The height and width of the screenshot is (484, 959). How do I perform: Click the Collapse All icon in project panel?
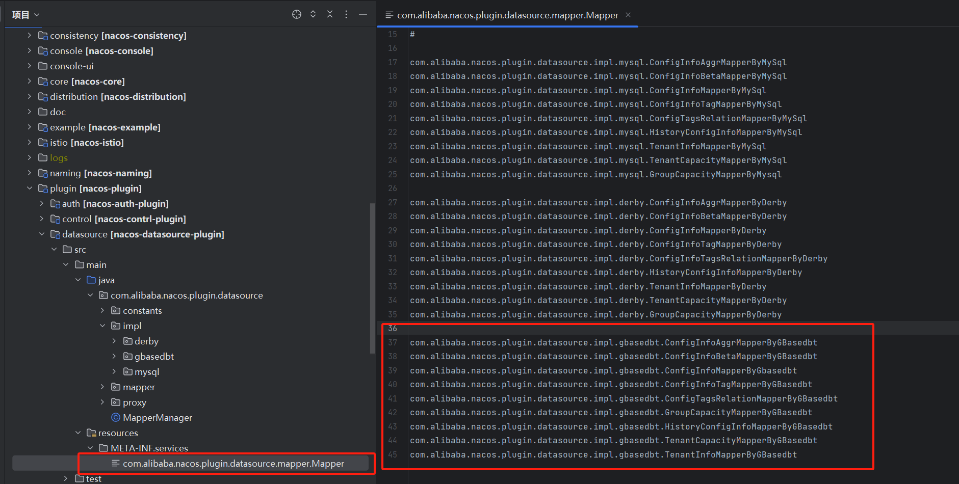(330, 14)
